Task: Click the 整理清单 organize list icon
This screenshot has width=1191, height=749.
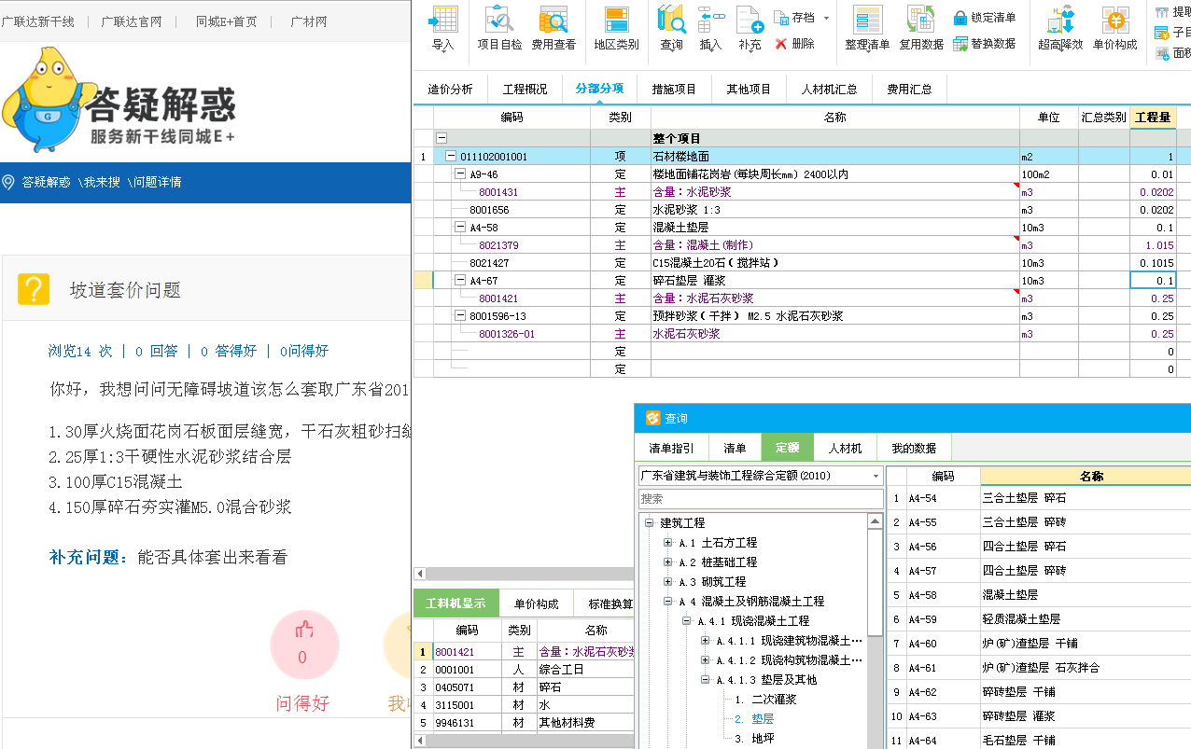Action: point(868,20)
